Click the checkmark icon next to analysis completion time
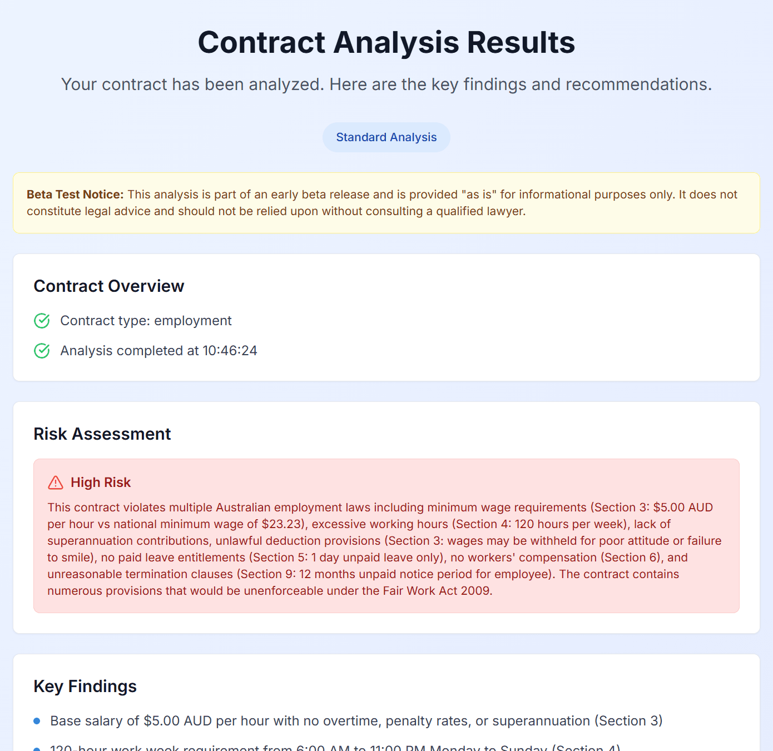 [42, 351]
